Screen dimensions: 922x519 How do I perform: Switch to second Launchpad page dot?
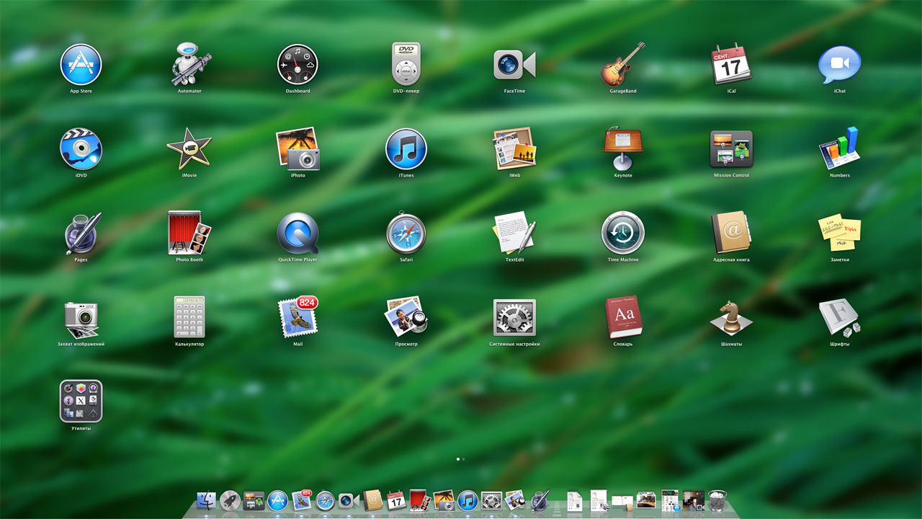click(464, 458)
